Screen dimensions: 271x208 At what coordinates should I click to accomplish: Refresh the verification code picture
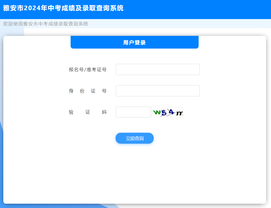point(167,112)
